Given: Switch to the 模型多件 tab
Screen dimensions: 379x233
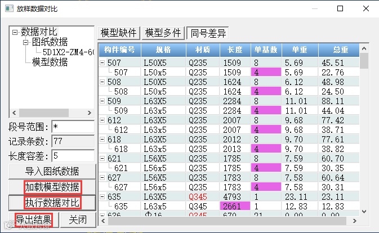Looking at the screenshot, I should tap(163, 33).
